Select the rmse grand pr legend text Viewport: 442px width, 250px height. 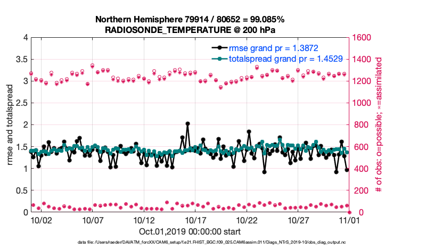(x=273, y=47)
